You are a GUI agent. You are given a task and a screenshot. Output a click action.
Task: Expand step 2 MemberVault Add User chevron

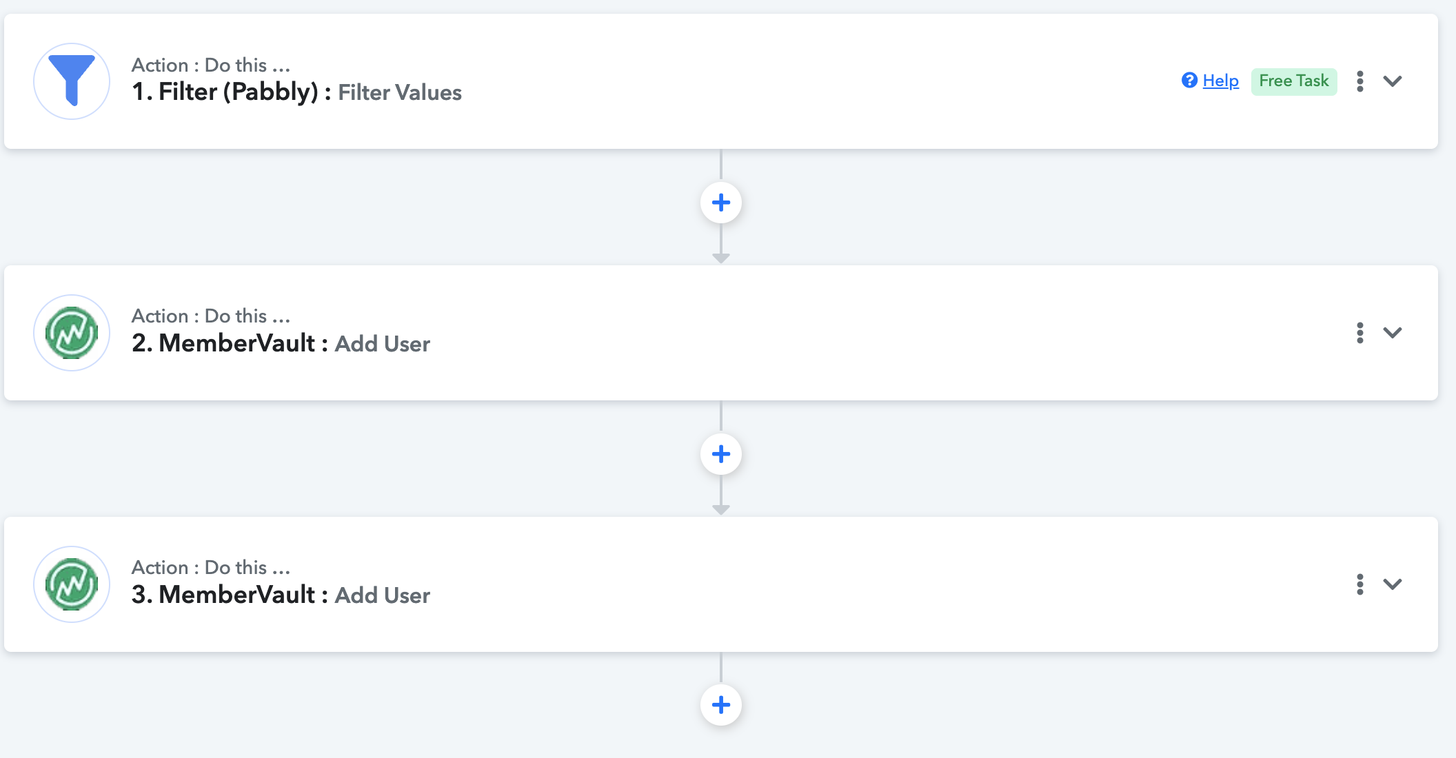tap(1393, 333)
